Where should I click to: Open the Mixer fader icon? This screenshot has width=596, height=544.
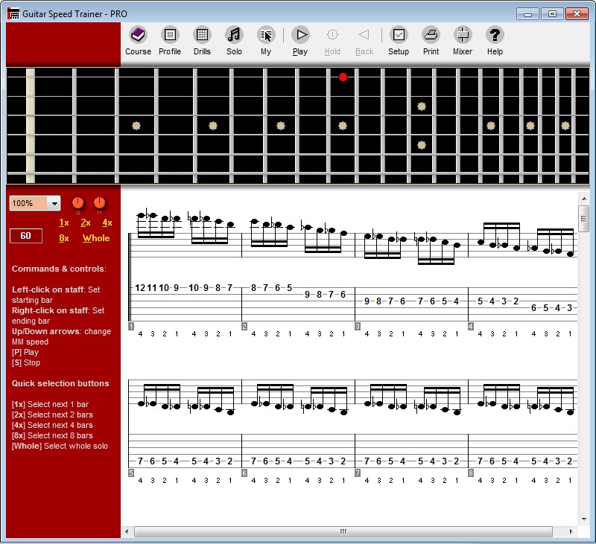[463, 35]
